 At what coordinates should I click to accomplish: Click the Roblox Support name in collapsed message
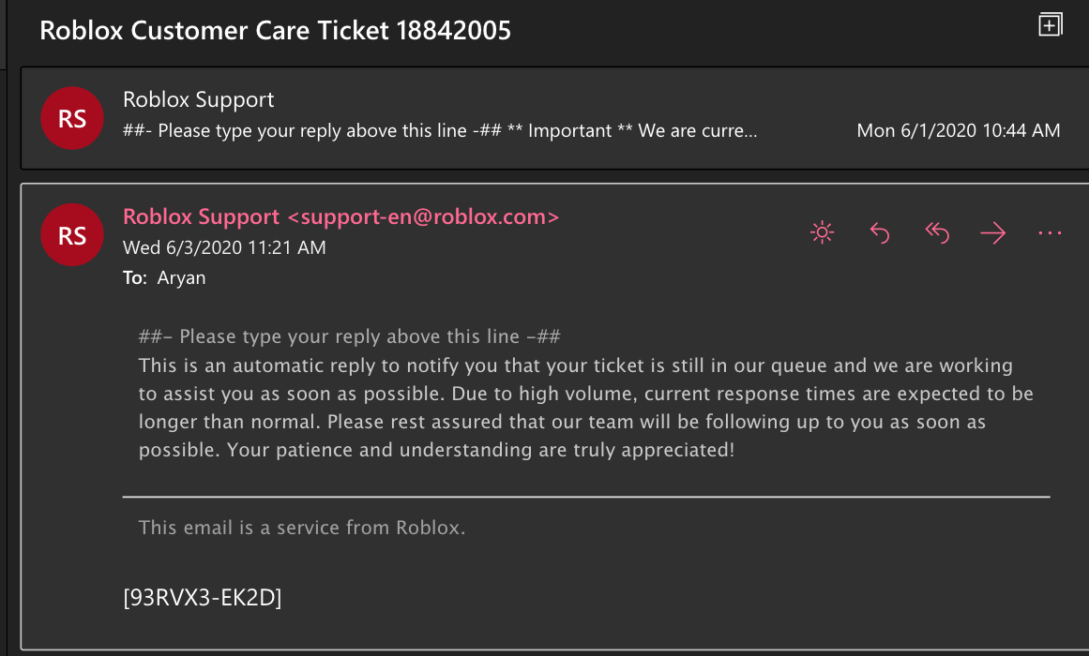pyautogui.click(x=199, y=100)
